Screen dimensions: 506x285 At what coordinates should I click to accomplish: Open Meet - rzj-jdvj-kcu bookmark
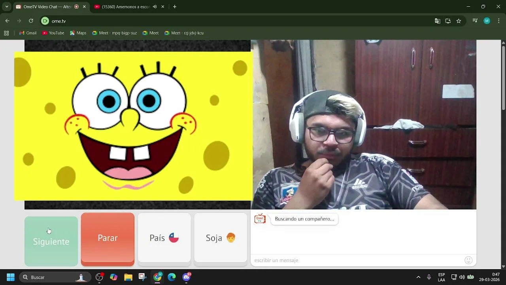[x=184, y=33]
